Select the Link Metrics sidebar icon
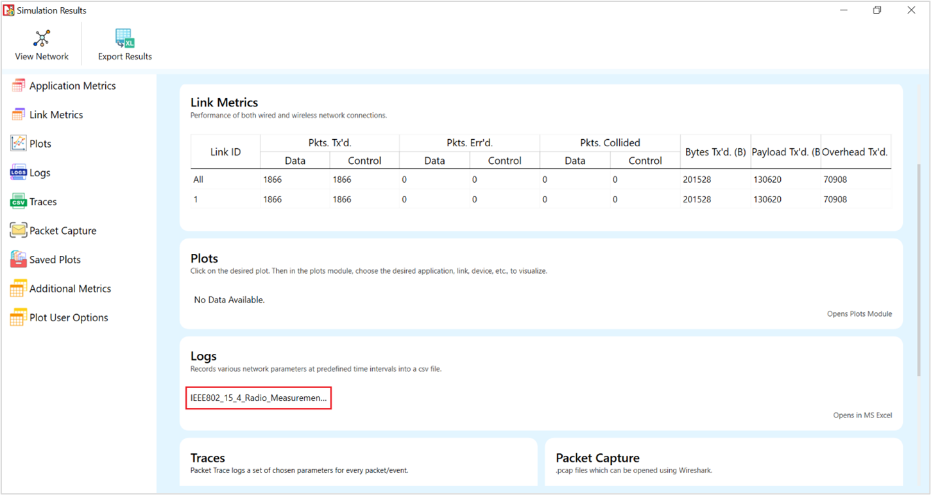931x495 pixels. point(19,115)
